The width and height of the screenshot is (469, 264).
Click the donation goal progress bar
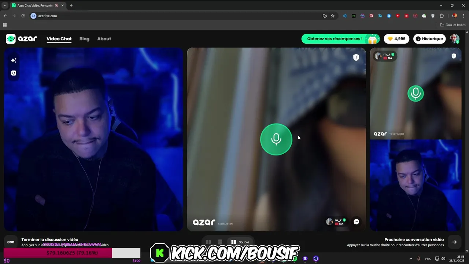coord(72,253)
